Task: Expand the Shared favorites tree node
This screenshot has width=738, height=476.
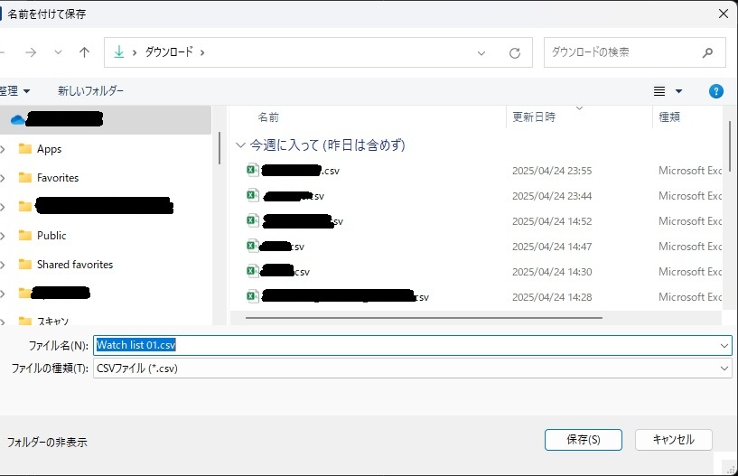Action: click(x=3, y=265)
